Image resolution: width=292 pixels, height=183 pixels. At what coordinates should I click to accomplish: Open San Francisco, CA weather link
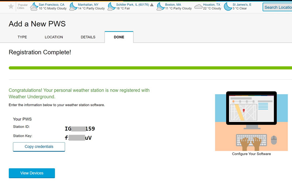pos(51,5)
